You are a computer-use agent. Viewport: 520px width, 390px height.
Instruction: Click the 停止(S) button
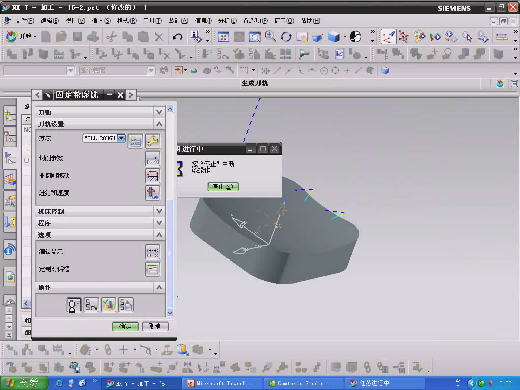click(x=223, y=187)
